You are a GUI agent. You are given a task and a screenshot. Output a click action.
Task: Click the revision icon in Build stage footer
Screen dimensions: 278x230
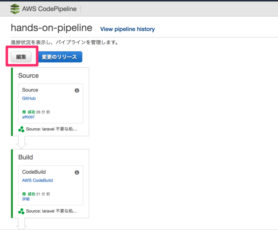21,211
